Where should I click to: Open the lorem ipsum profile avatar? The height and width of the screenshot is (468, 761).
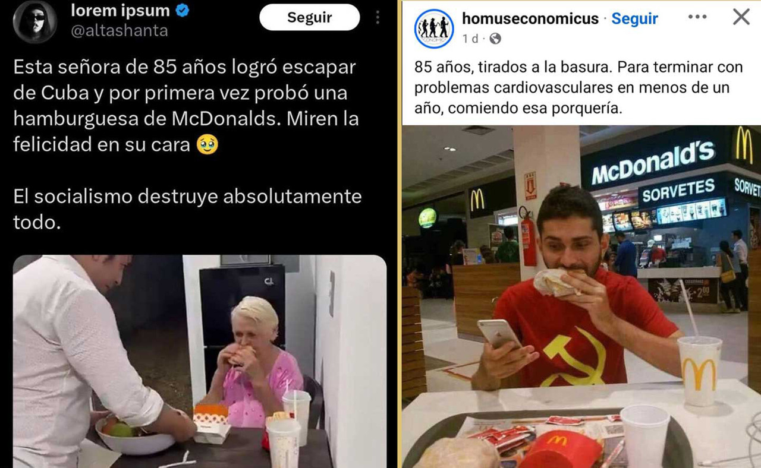point(34,22)
